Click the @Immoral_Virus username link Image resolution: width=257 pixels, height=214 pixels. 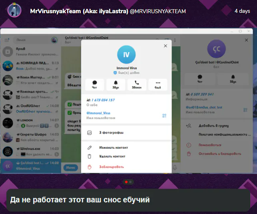click(x=98, y=113)
